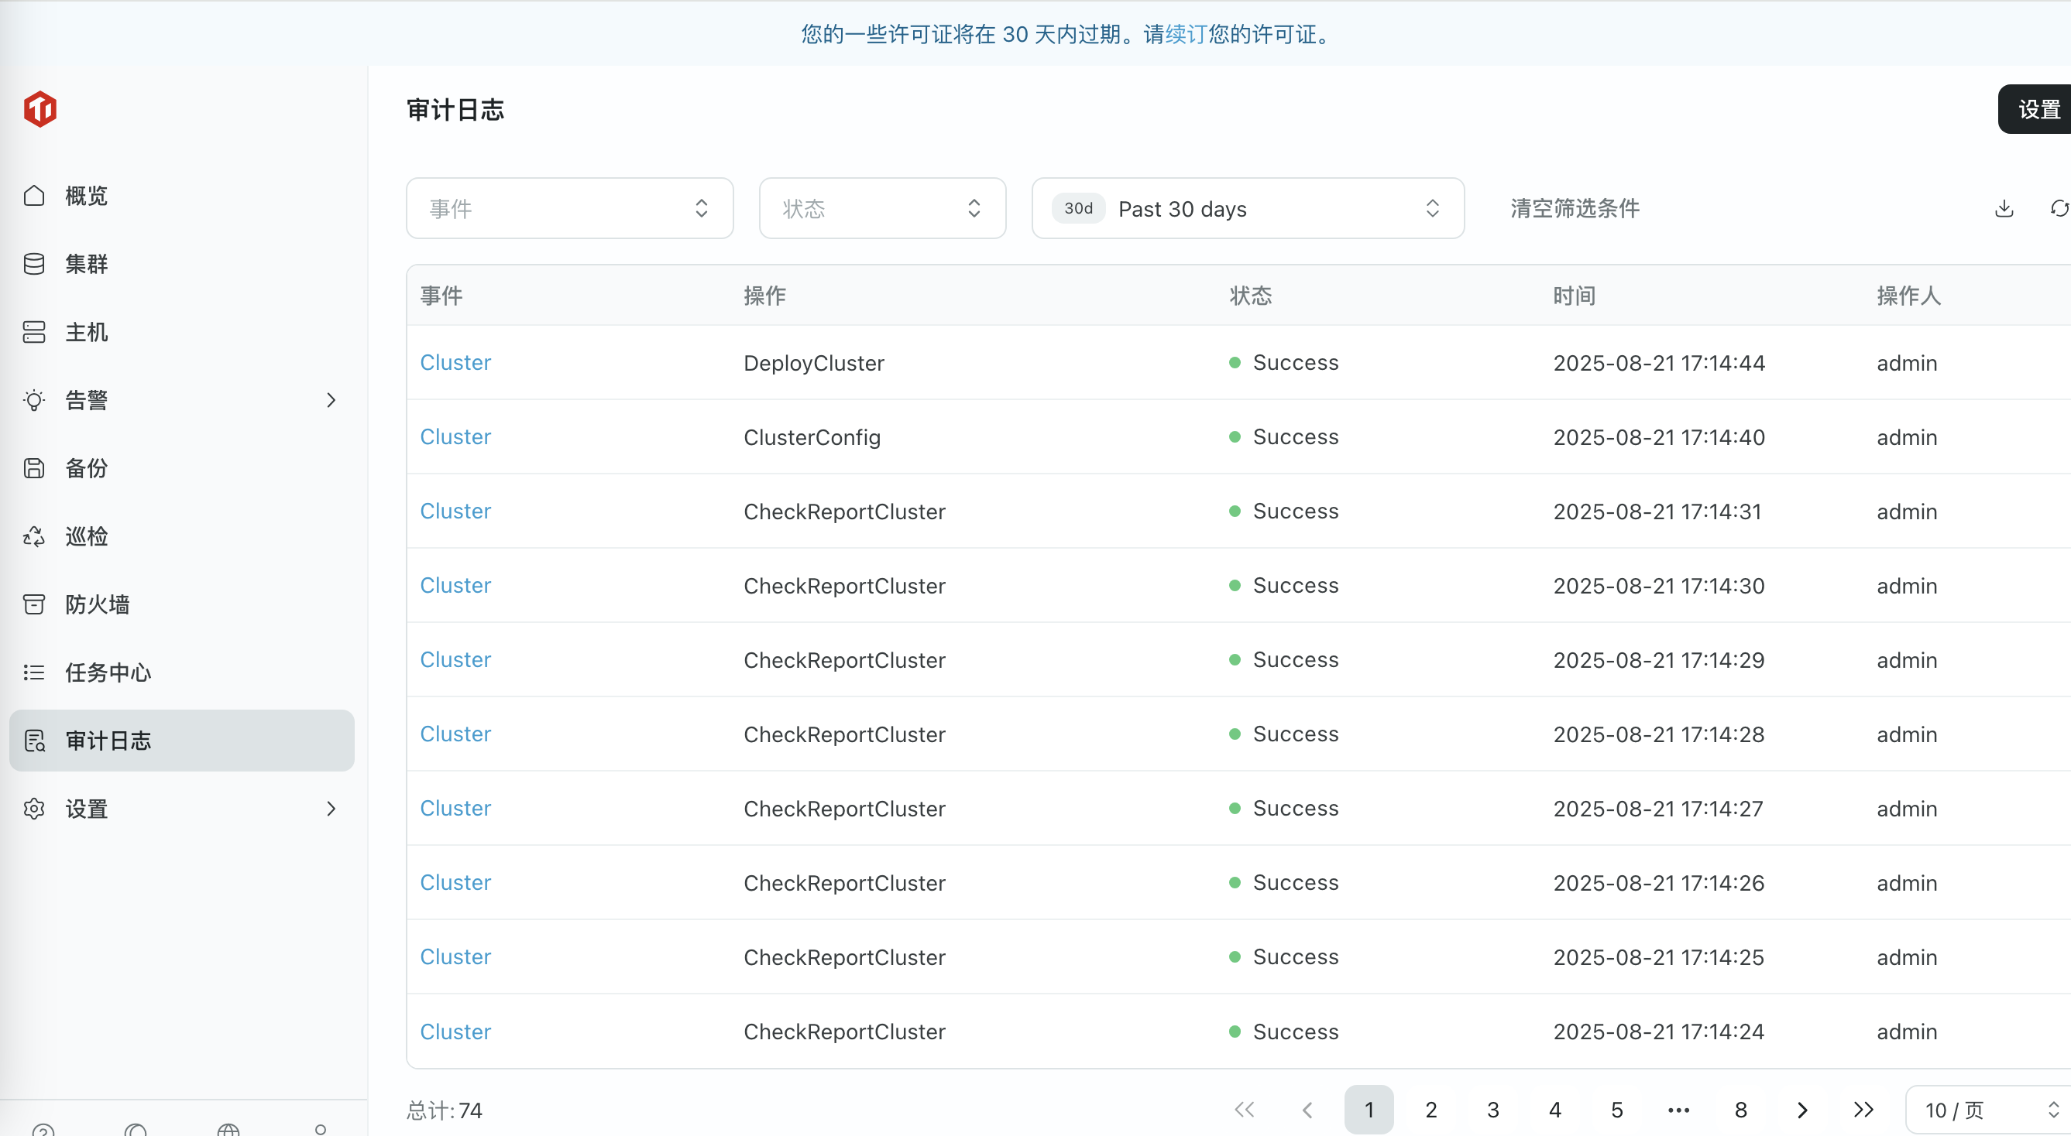This screenshot has width=2071, height=1136.
Task: Click timestamp 2025-08-21 17:14:44
Action: tap(1658, 363)
